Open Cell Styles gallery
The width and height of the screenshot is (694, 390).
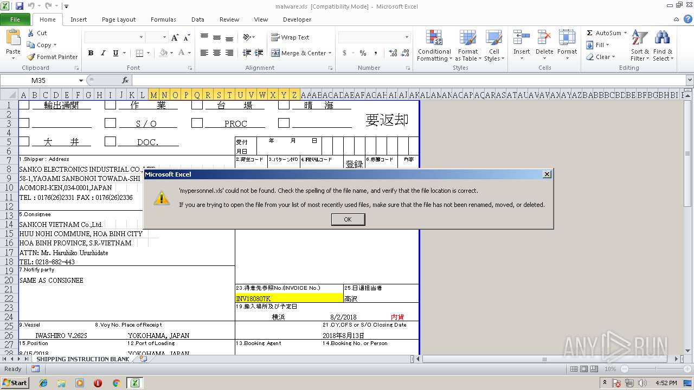(494, 46)
